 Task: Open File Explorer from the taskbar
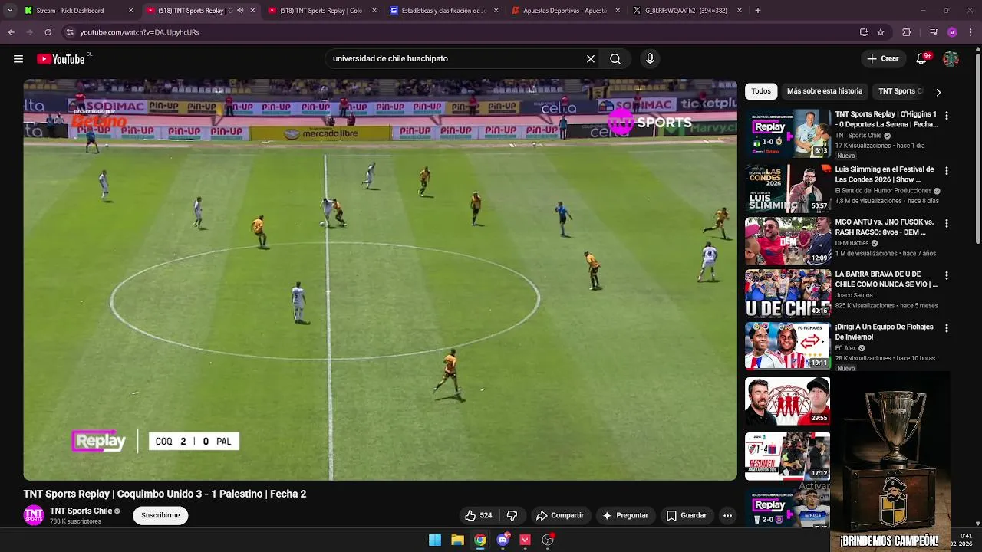point(457,540)
